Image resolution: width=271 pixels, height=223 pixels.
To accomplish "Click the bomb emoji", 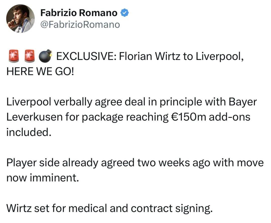I will pyautogui.click(x=46, y=55).
